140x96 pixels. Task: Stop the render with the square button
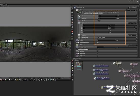click(x=9, y=80)
